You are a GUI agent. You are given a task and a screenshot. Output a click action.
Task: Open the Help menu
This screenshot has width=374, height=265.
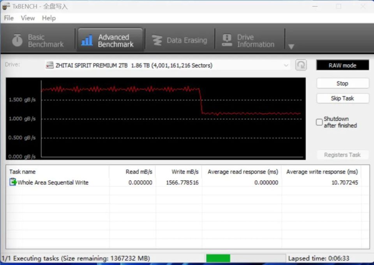pyautogui.click(x=49, y=18)
